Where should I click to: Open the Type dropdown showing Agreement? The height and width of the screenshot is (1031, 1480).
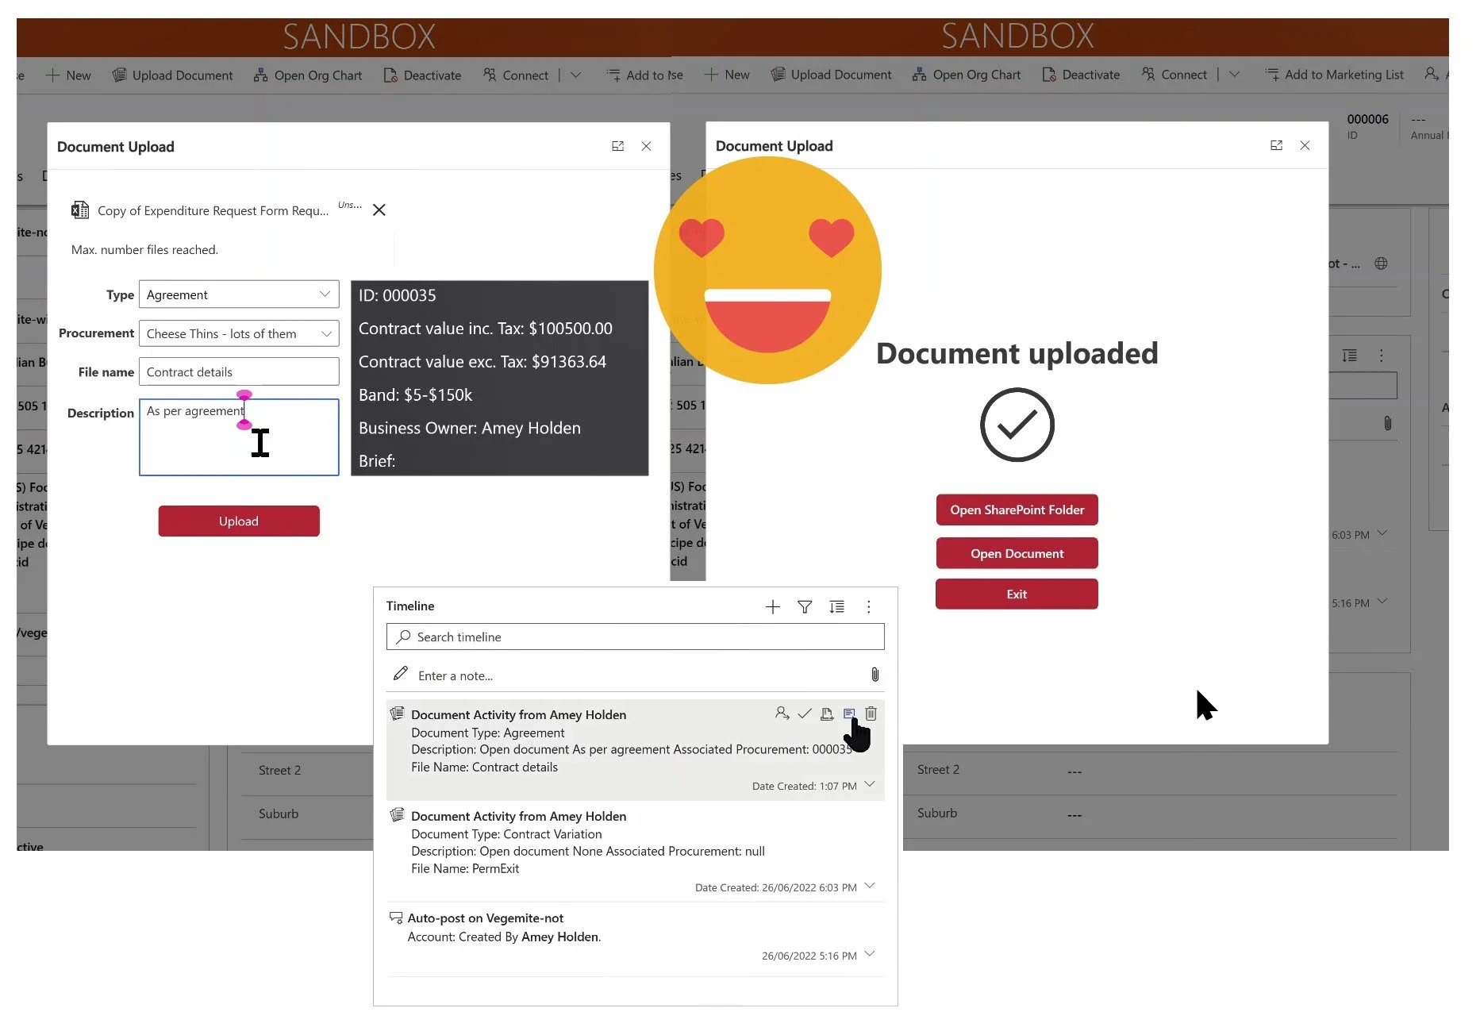[x=238, y=294]
